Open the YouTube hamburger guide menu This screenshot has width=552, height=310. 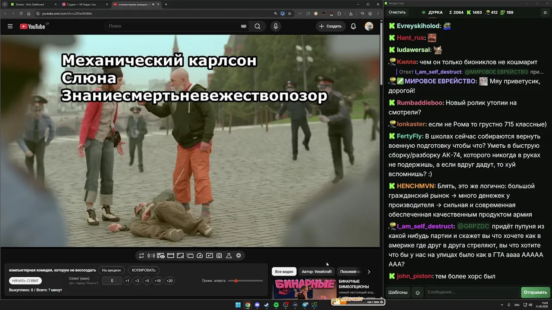point(10,26)
